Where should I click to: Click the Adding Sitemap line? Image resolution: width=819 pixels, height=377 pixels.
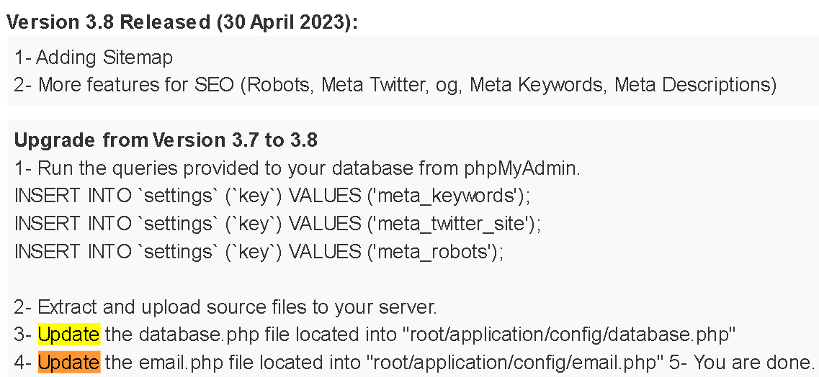click(x=94, y=57)
